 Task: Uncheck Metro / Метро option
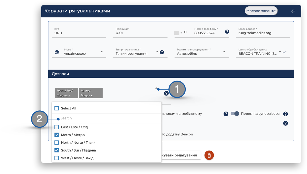click(x=56, y=135)
